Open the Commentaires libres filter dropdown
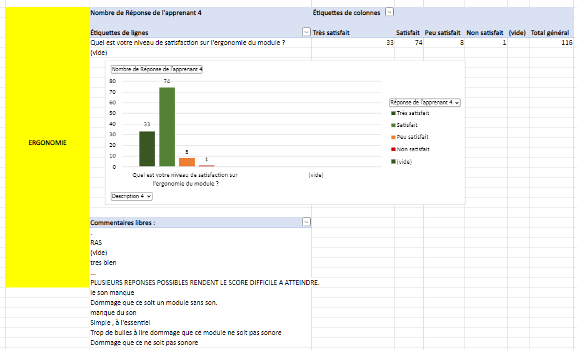This screenshot has width=577, height=350. 306,222
